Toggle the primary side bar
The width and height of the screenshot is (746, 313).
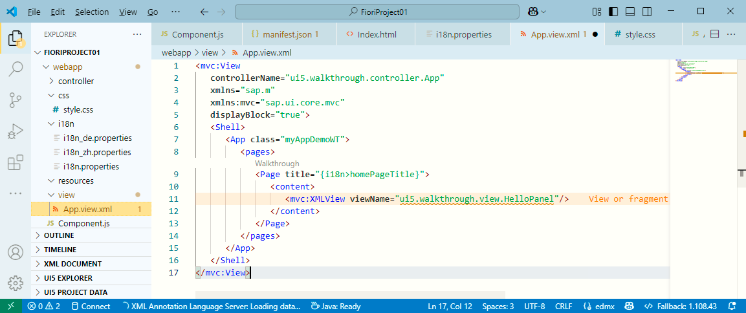tap(613, 12)
